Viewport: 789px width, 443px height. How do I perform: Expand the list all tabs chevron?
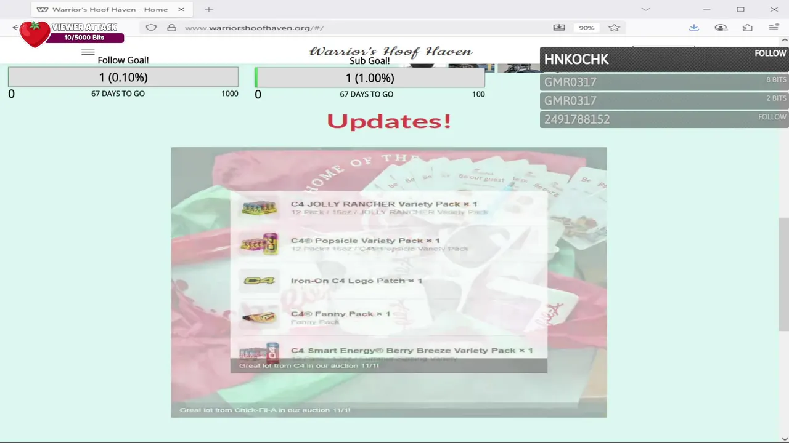click(x=645, y=9)
